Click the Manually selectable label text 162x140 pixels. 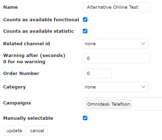[28, 118]
